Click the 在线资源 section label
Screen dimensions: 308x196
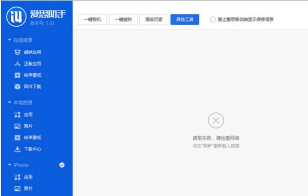point(23,40)
